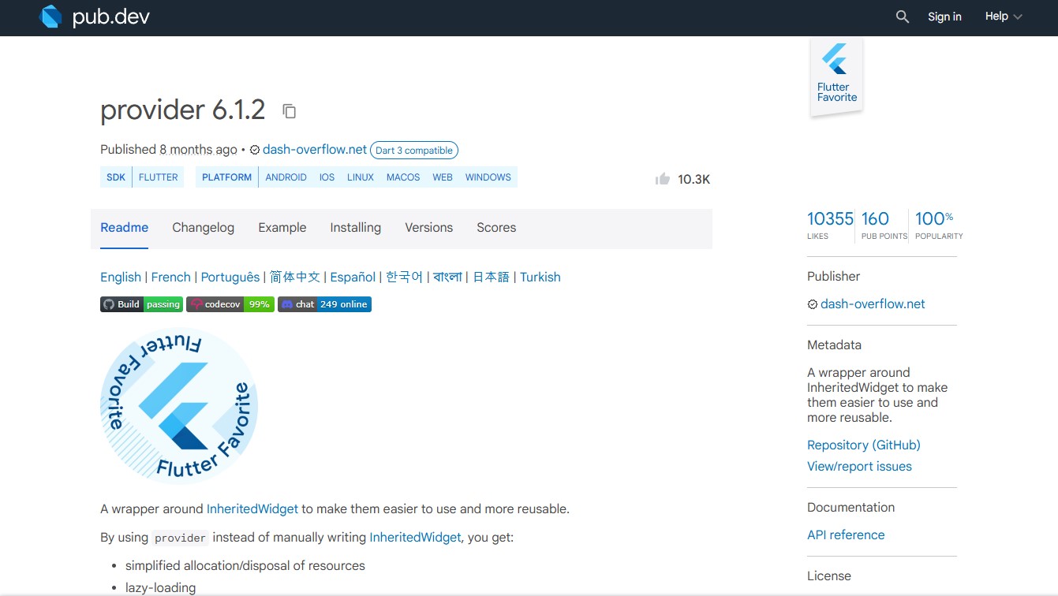Open the GitHub Build passing badge
This screenshot has height=596, width=1058.
142,304
